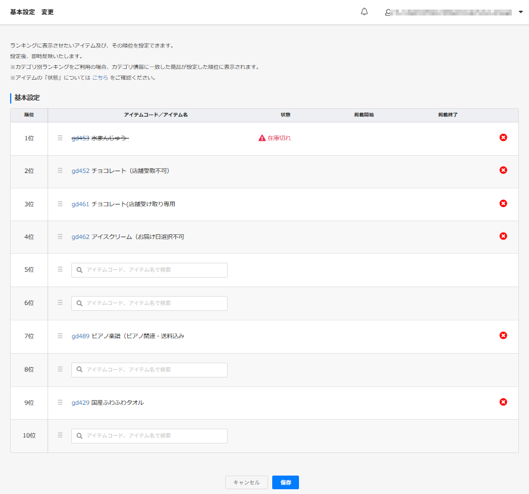This screenshot has height=494, width=529.
Task: Click the drag handle on 5位 row
Action: click(x=60, y=269)
